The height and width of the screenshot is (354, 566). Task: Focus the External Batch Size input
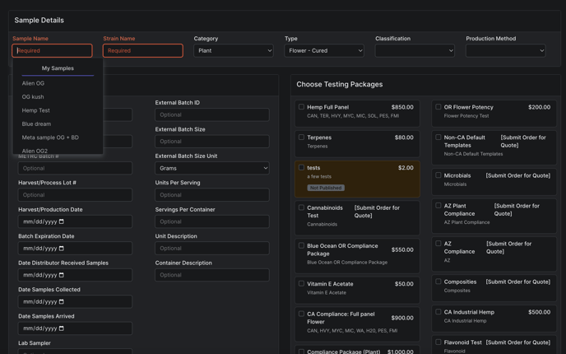tap(212, 142)
